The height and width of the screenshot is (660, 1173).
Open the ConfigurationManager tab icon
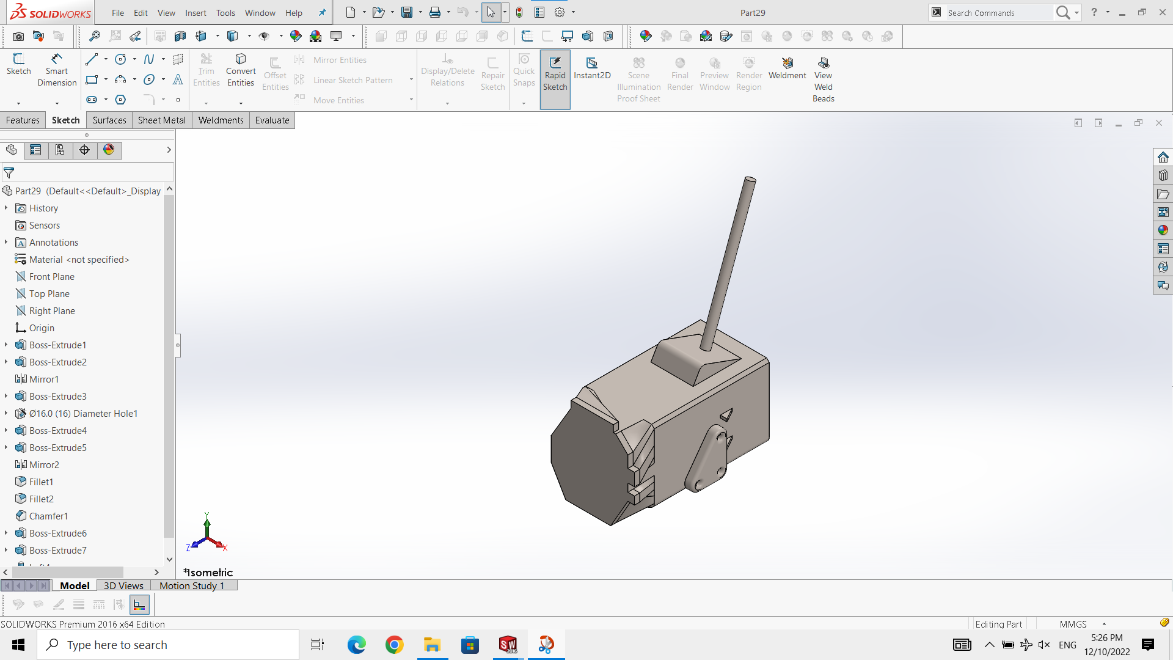[x=60, y=150]
